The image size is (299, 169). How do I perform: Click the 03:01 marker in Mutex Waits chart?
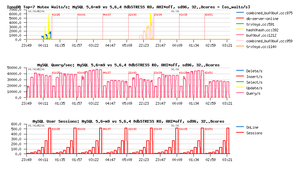point(82,15)
